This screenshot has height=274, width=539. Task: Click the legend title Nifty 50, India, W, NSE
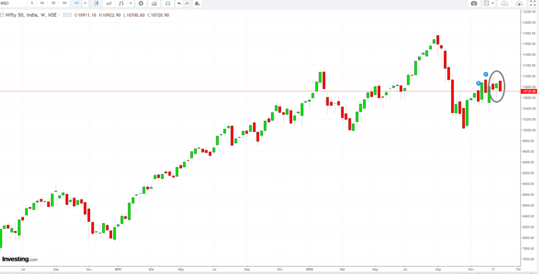click(31, 15)
